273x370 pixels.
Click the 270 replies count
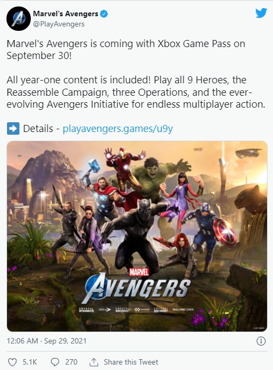71,362
